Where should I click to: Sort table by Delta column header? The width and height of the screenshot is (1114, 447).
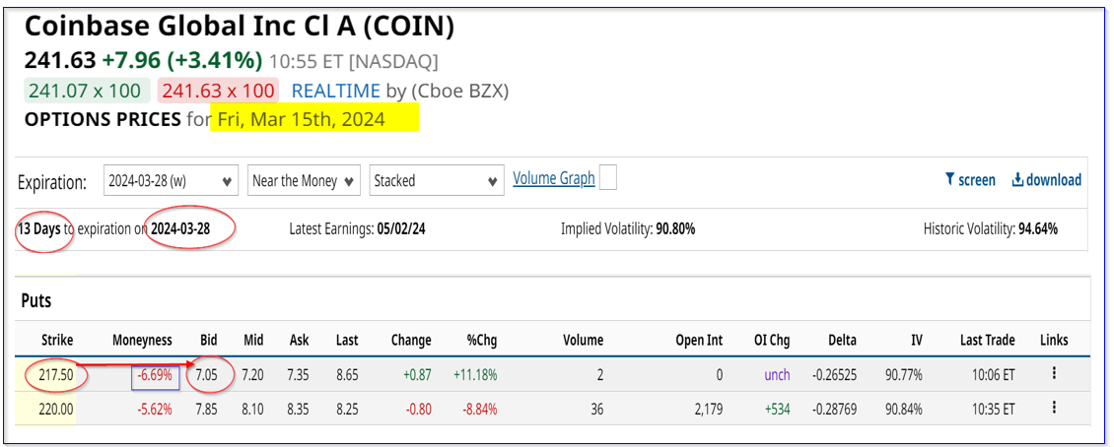tap(842, 340)
